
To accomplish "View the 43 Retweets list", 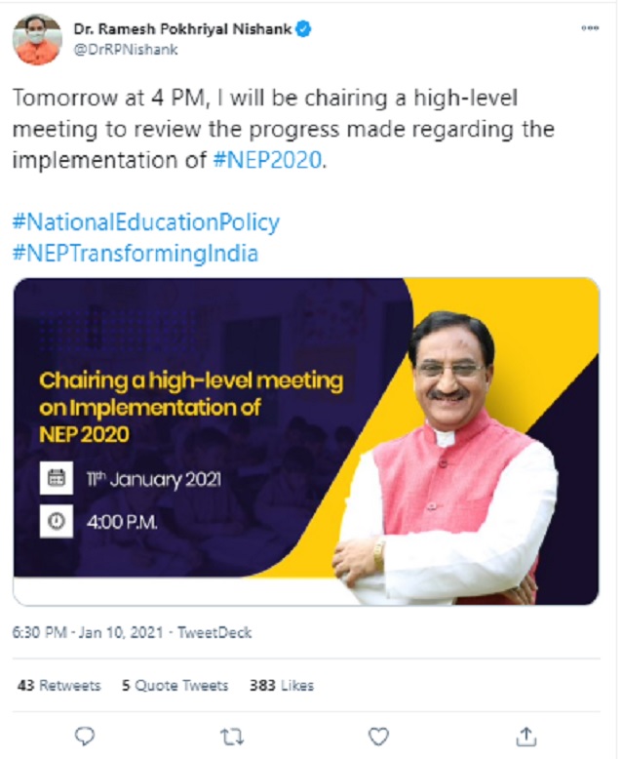I will tap(58, 686).
